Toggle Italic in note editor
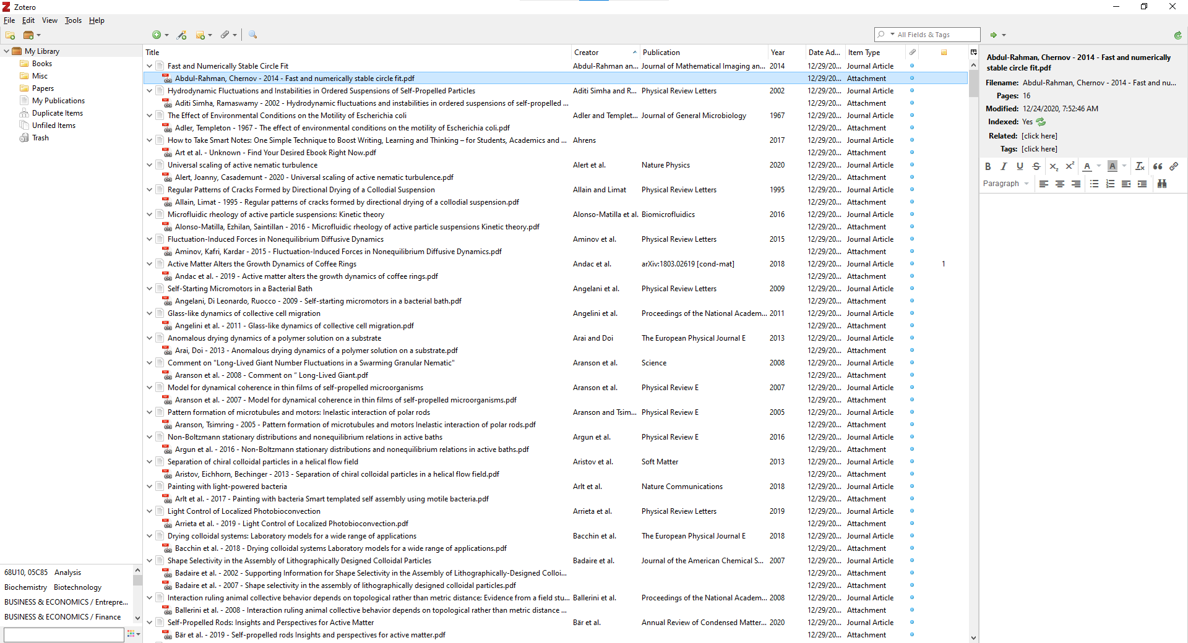The height and width of the screenshot is (643, 1188). tap(1004, 166)
